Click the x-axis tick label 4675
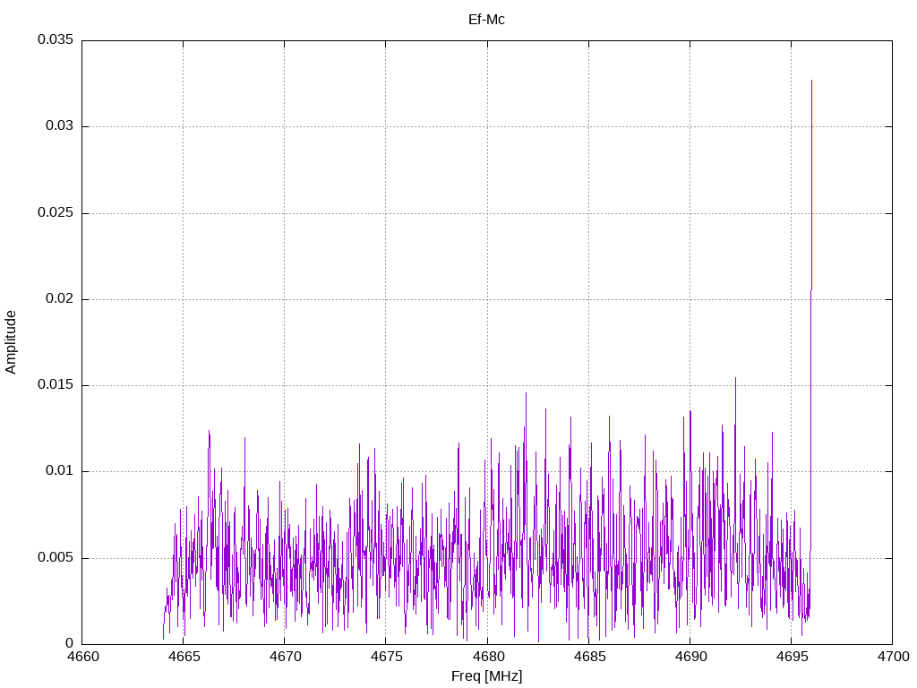This screenshot has height=688, width=917. tap(386, 657)
